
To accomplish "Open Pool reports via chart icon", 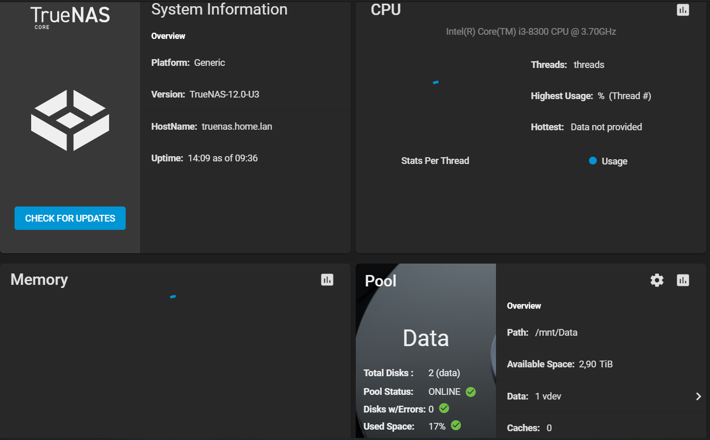I will 682,281.
